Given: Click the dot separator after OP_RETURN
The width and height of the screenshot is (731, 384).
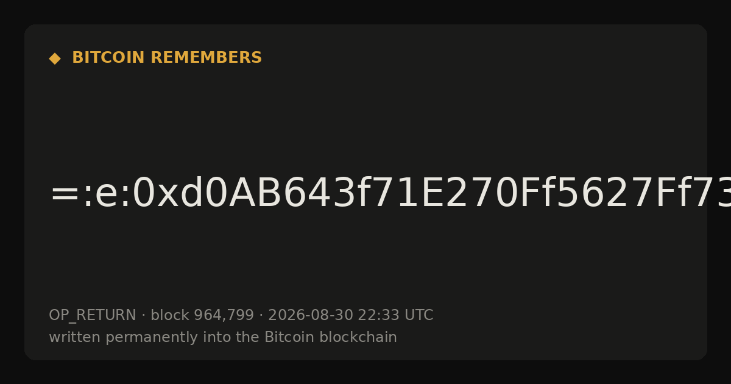Looking at the screenshot, I should point(143,315).
